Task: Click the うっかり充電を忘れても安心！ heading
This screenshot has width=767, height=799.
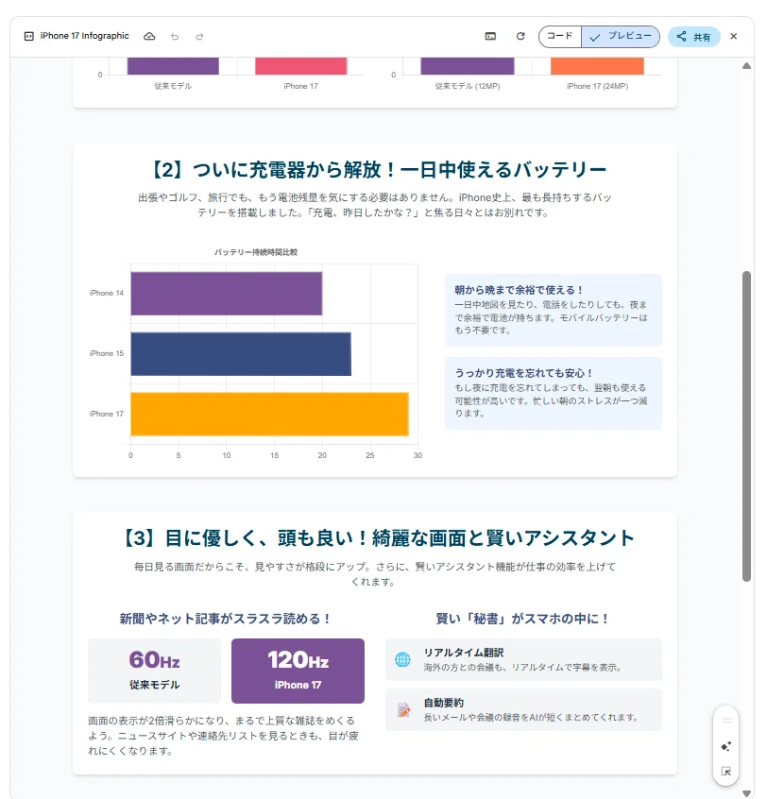Action: [x=524, y=373]
